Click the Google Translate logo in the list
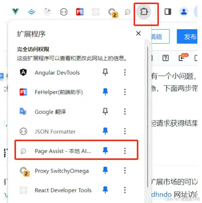202x203 pixels. coord(23,111)
